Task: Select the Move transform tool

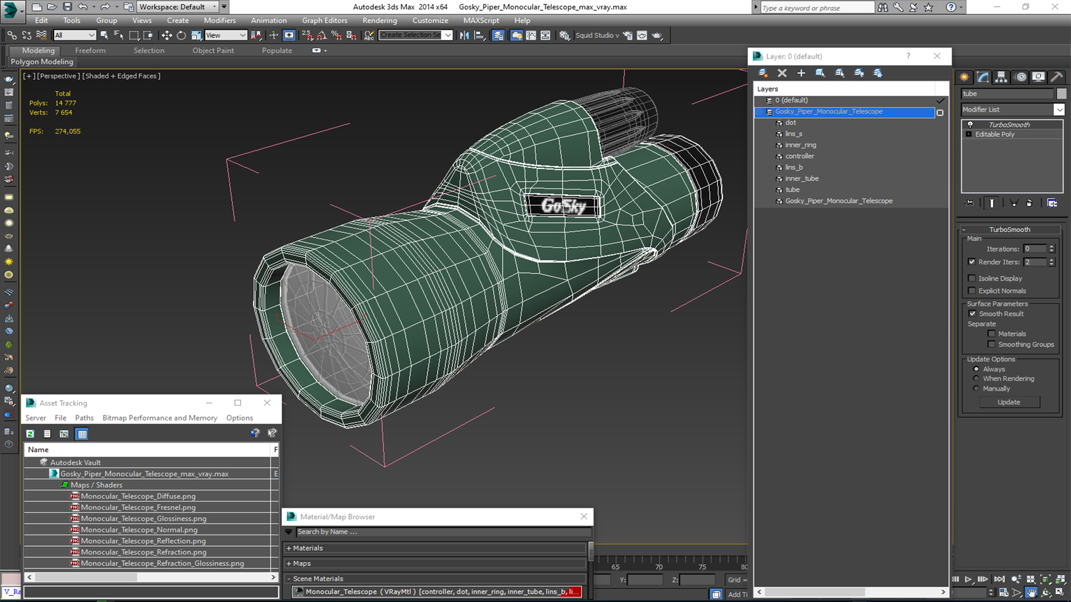Action: (x=166, y=35)
